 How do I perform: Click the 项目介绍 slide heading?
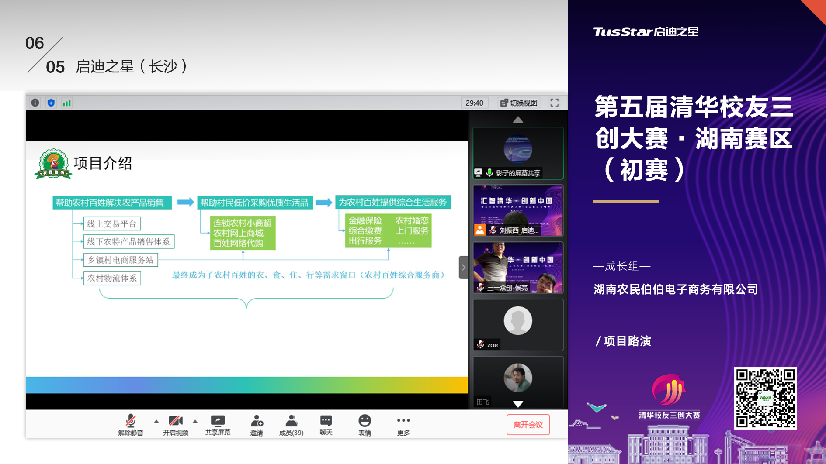pos(103,163)
